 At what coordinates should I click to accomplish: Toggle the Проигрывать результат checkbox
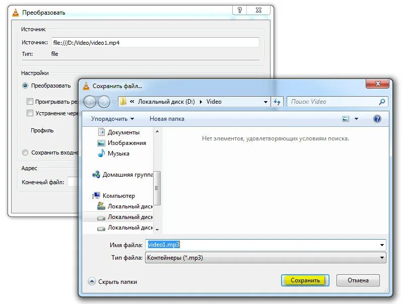coord(30,102)
